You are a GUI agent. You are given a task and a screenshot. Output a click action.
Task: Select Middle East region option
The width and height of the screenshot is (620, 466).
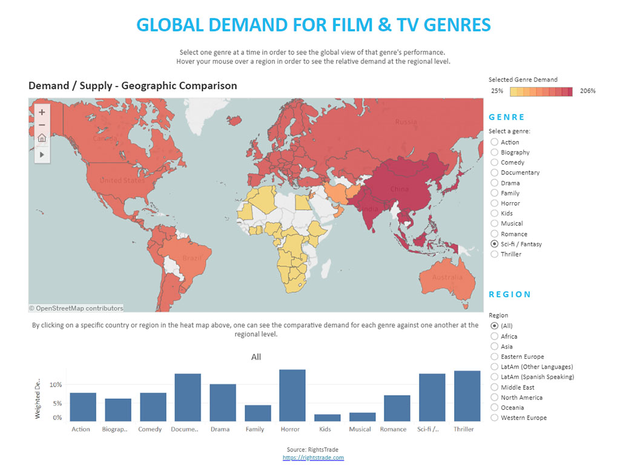[x=495, y=387]
